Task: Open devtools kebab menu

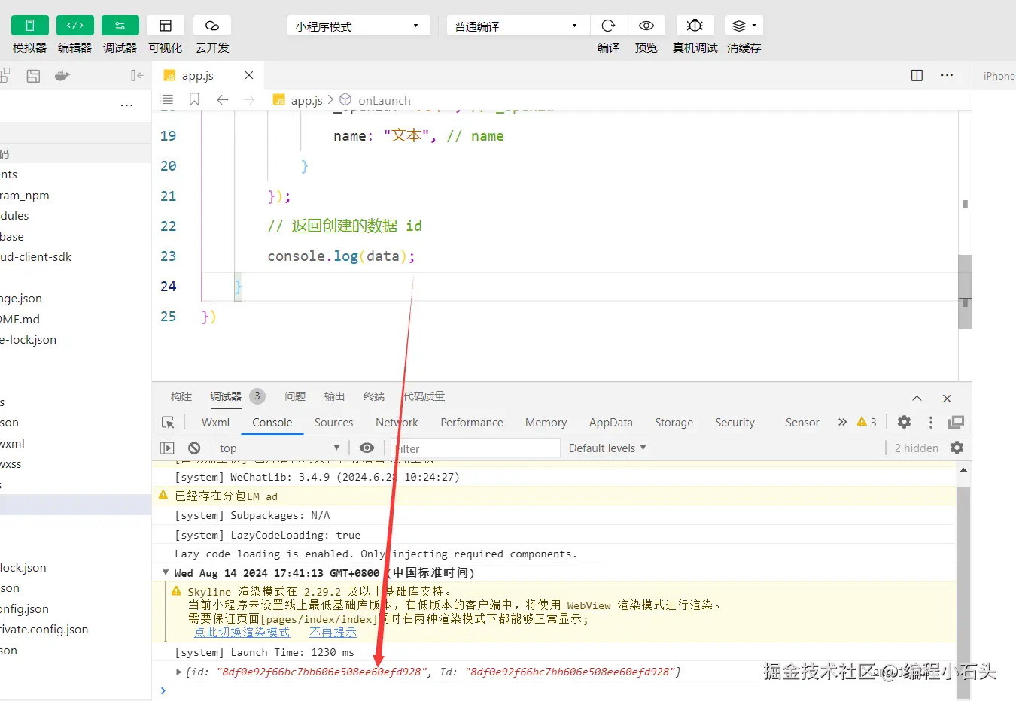Action: click(x=931, y=423)
